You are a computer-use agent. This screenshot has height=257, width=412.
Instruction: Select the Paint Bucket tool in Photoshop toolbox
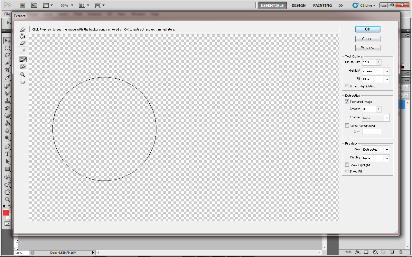pyautogui.click(x=7, y=123)
